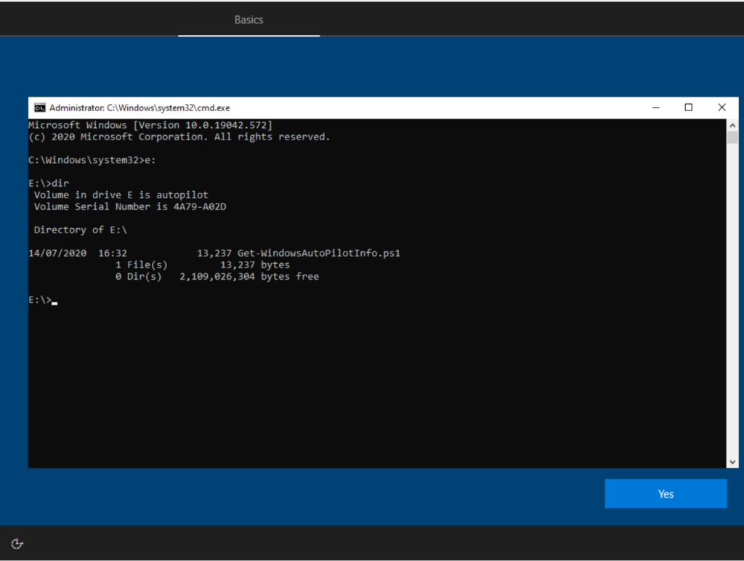
Task: Click the Volume in drive E line
Action: [121, 195]
